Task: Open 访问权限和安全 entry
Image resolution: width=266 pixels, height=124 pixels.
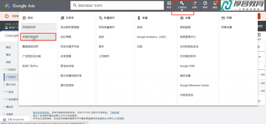Action: pyautogui.click(x=189, y=47)
